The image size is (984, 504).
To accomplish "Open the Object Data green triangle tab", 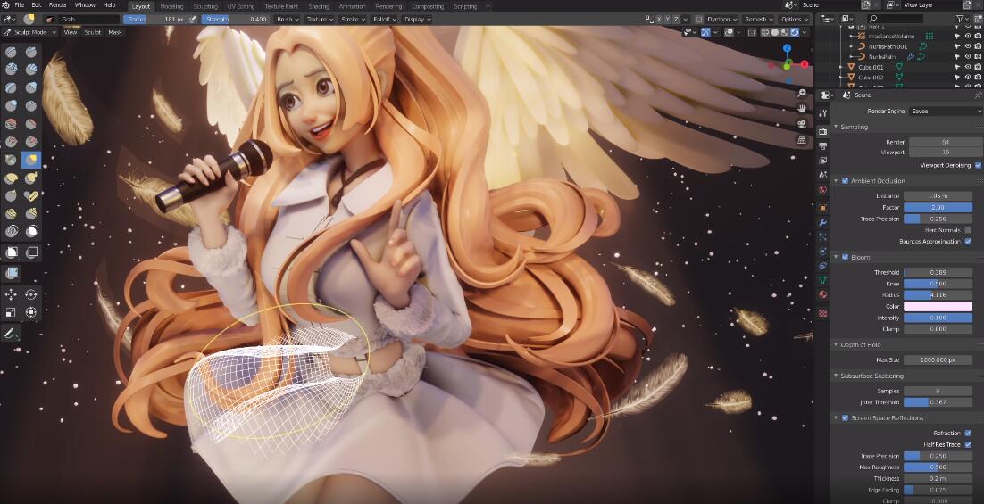I will pos(822,279).
